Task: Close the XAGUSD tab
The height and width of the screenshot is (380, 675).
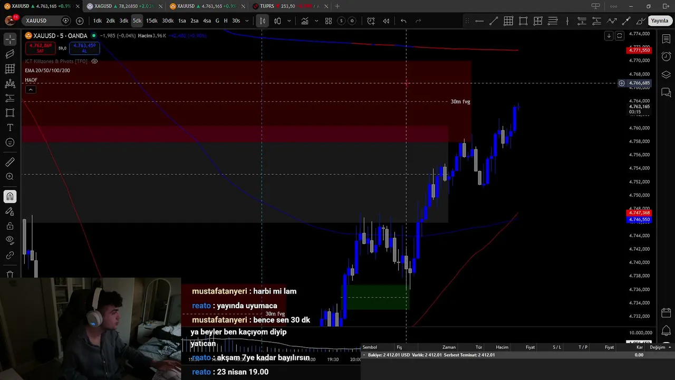Action: (x=160, y=6)
